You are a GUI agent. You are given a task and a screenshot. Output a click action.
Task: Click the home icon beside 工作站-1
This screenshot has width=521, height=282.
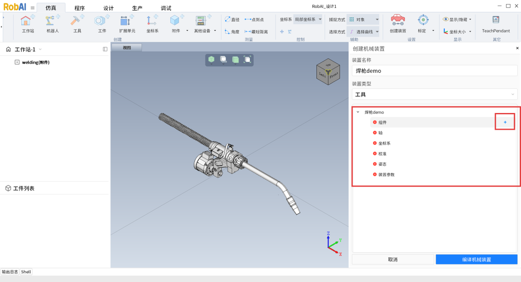(8, 49)
